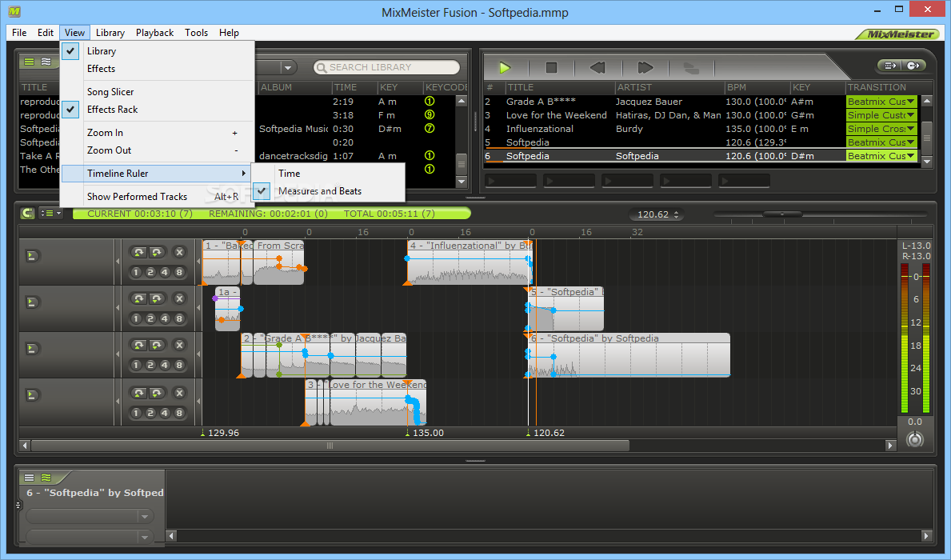Toggle the Library checkmark in View menu
The width and height of the screenshot is (951, 560).
pos(71,51)
